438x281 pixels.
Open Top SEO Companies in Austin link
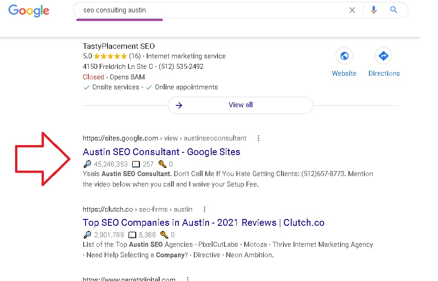(203, 223)
